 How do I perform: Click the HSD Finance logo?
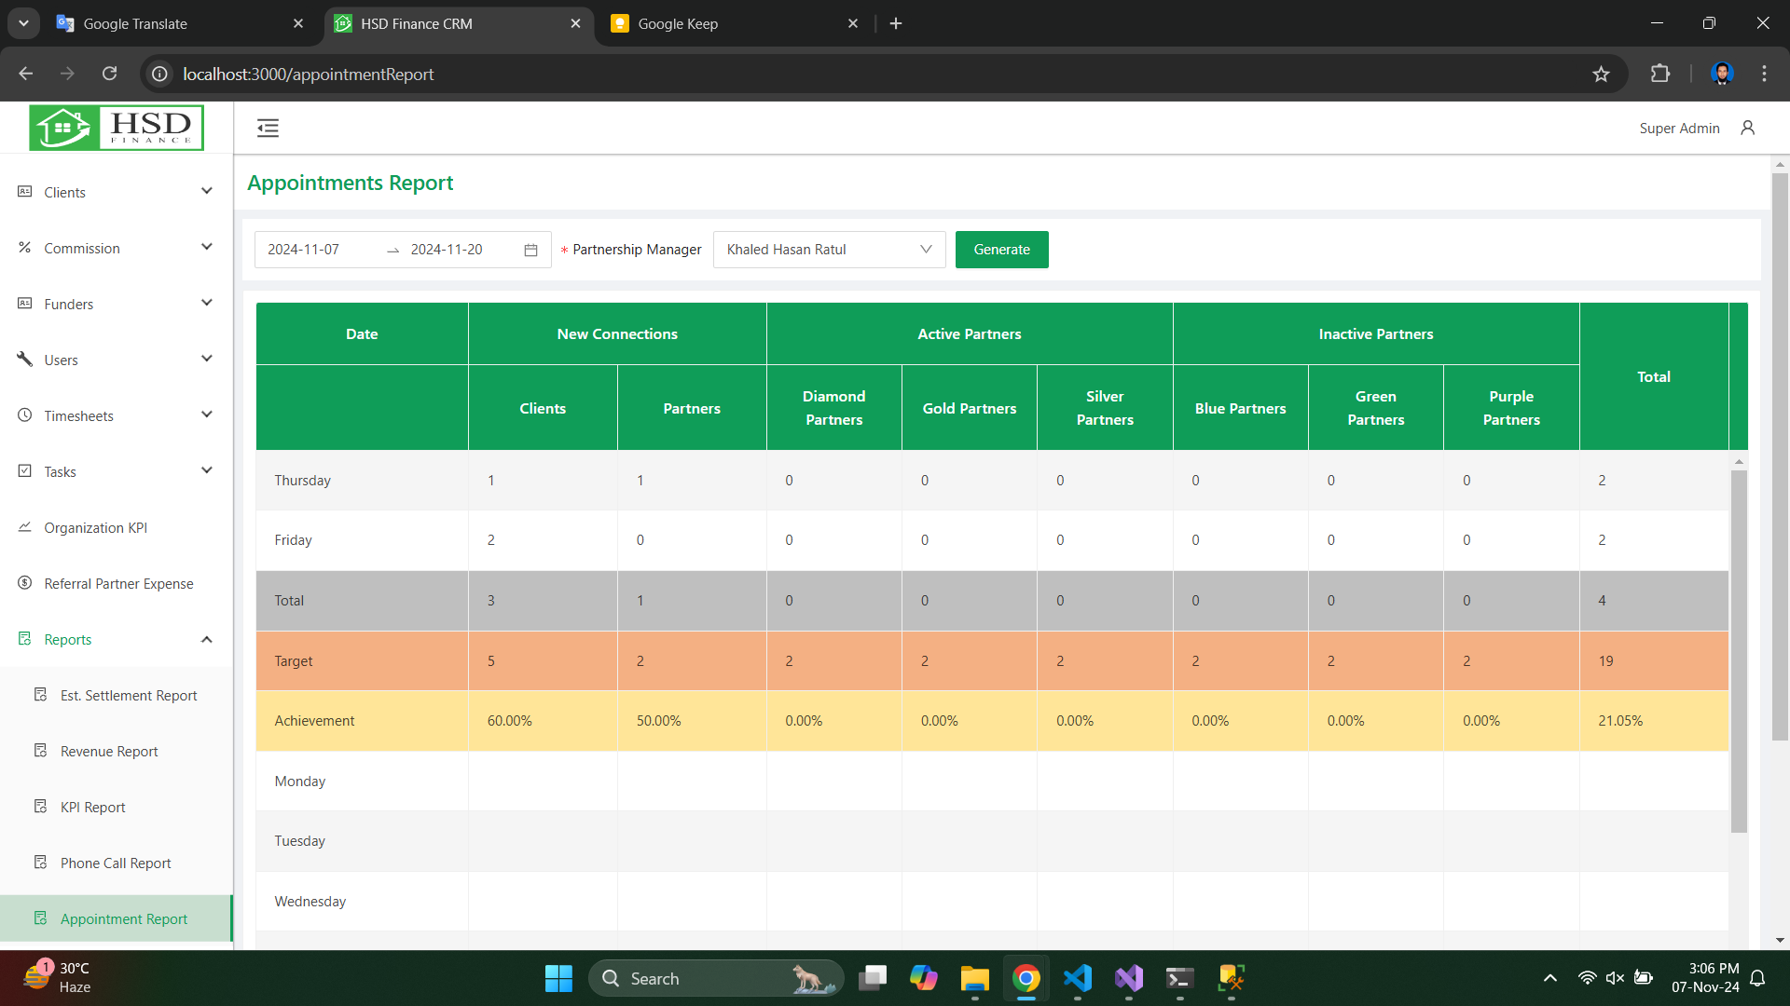(x=117, y=128)
